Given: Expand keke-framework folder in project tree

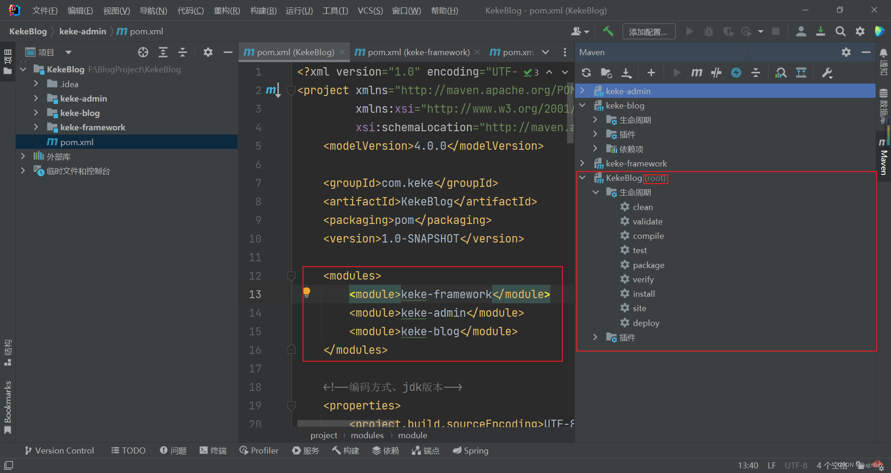Looking at the screenshot, I should (36, 127).
